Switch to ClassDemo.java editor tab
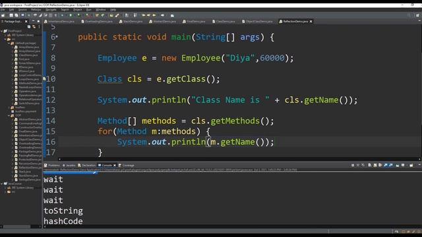The width and height of the screenshot is (422, 237). pos(224,21)
